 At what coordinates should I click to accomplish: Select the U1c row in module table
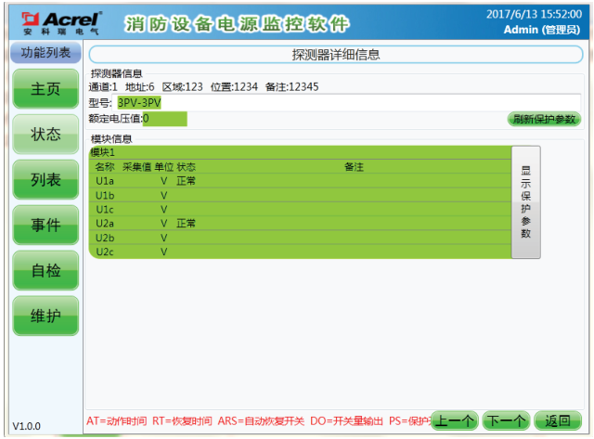tap(297, 209)
